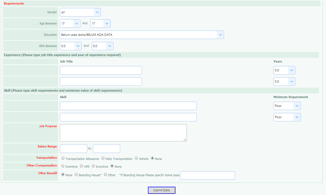
Task: Select Overtime compensation radio button
Action: pyautogui.click(x=63, y=166)
